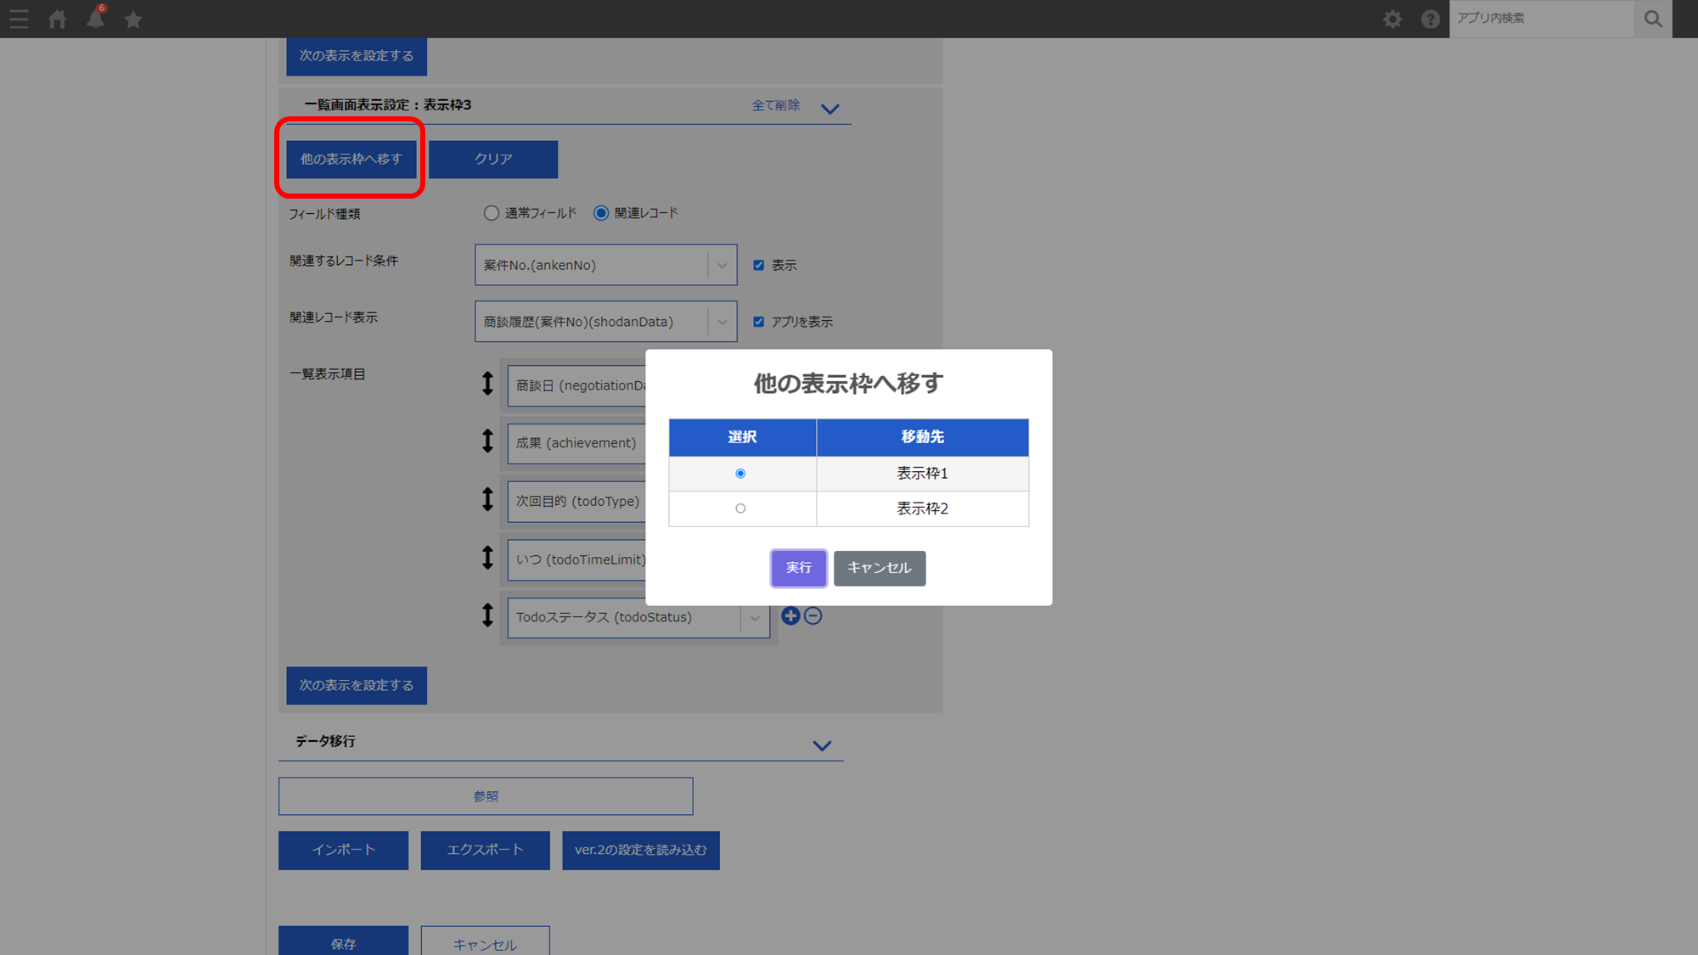
Task: Click the クリア button
Action: (x=493, y=160)
